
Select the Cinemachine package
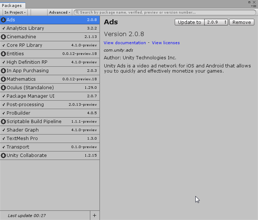click(50, 37)
